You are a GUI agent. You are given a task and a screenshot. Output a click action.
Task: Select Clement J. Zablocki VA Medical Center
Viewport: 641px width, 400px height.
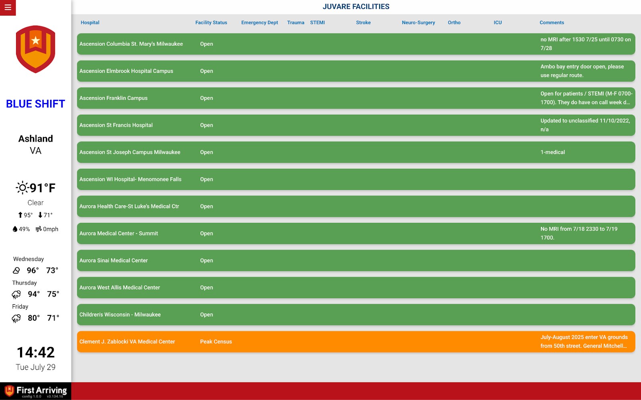click(356, 342)
